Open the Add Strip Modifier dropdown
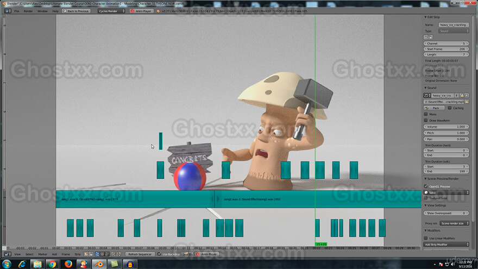 446,245
